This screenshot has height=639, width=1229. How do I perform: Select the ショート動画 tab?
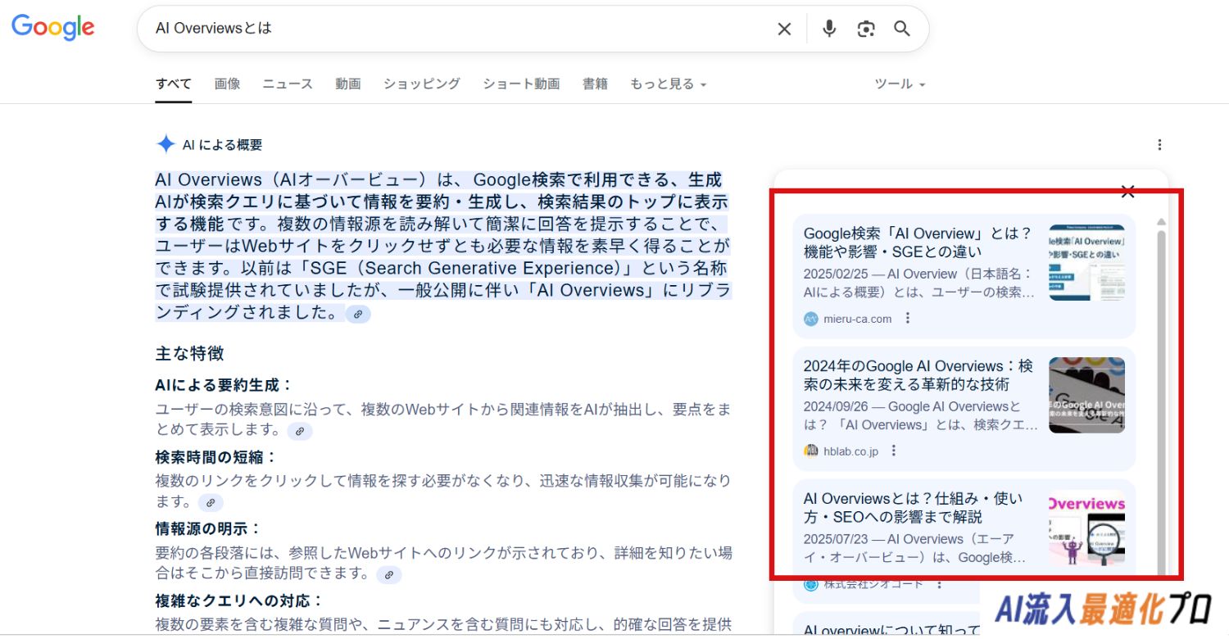tap(521, 84)
